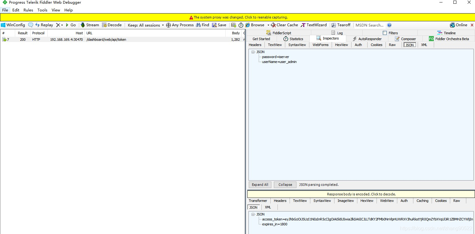Open the AutoResponder tab
Screen dimensions: 475x234
point(367,39)
